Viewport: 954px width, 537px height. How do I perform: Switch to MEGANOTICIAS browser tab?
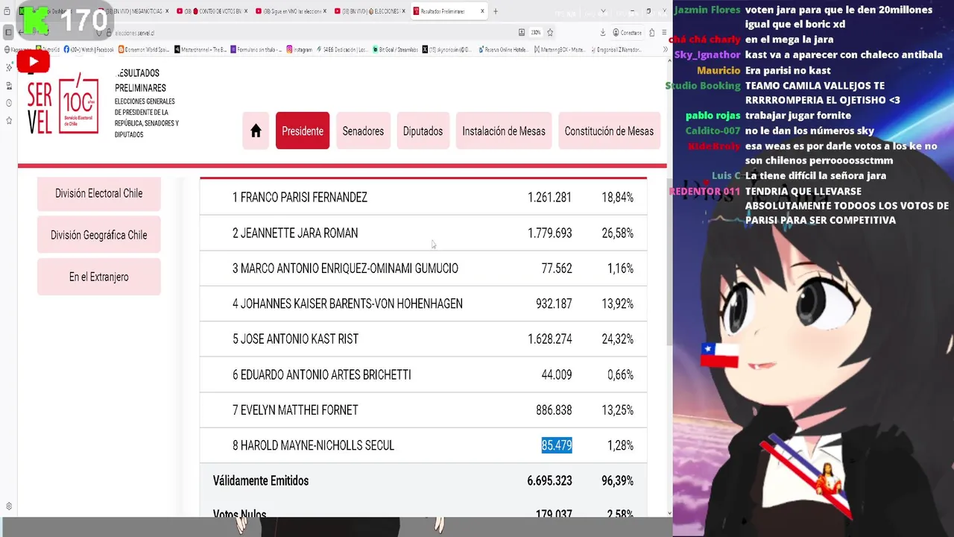coord(133,11)
